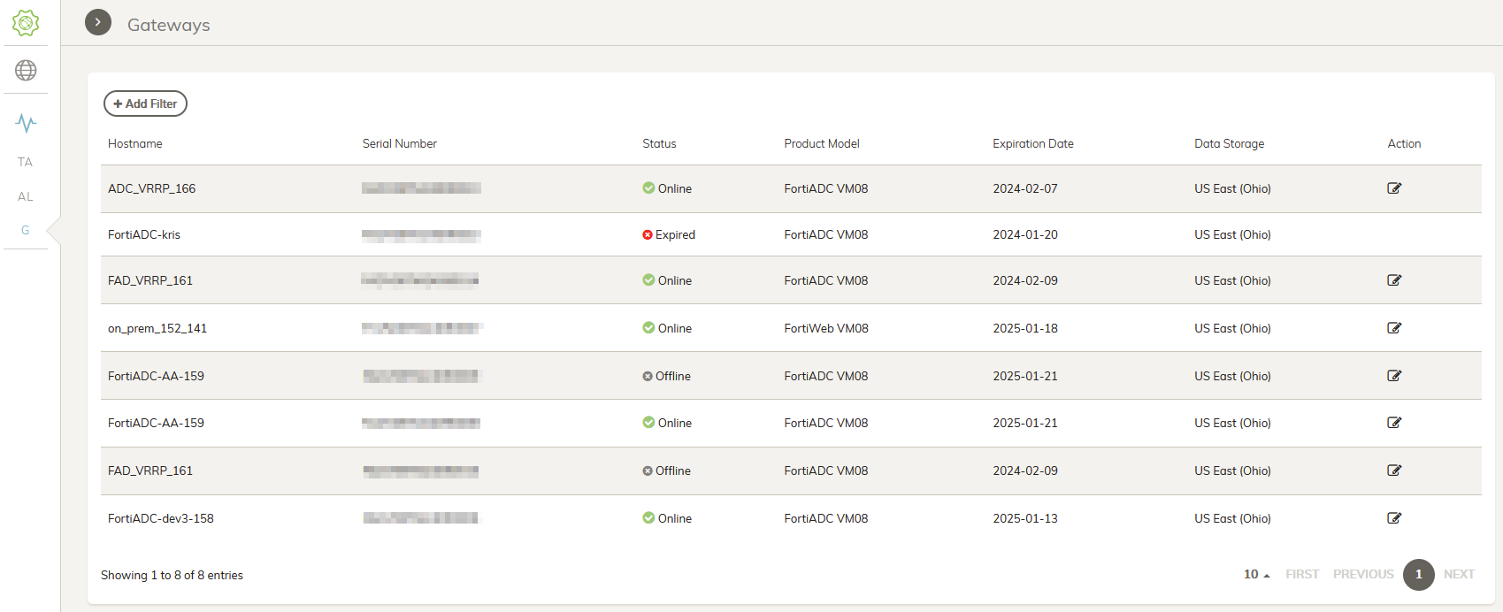Click Offline status icon for expiry 2024-02-09 row

tap(648, 470)
